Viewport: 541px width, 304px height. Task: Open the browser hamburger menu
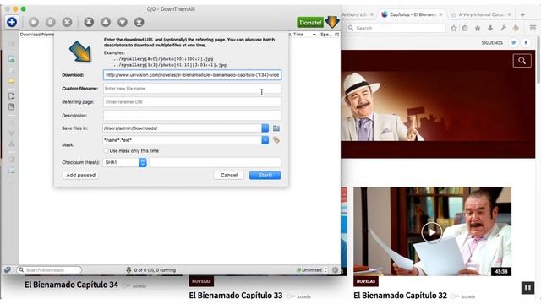pyautogui.click(x=533, y=28)
